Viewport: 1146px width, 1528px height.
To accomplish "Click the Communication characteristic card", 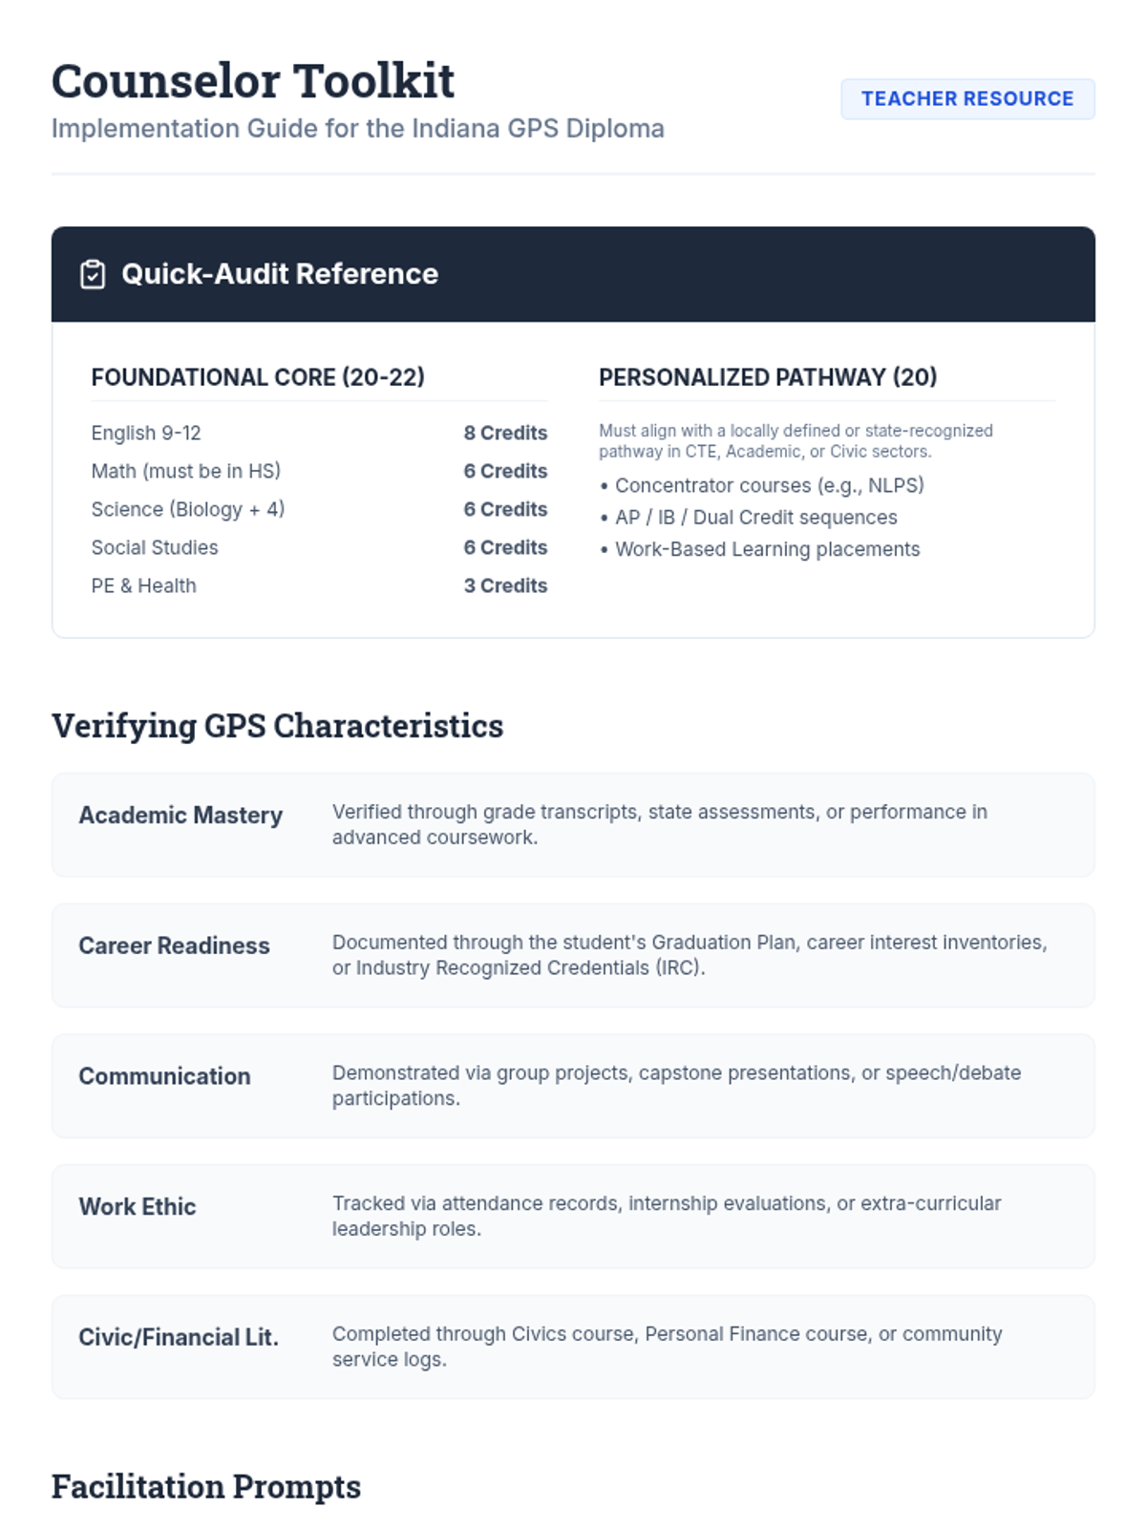I will click(573, 1085).
